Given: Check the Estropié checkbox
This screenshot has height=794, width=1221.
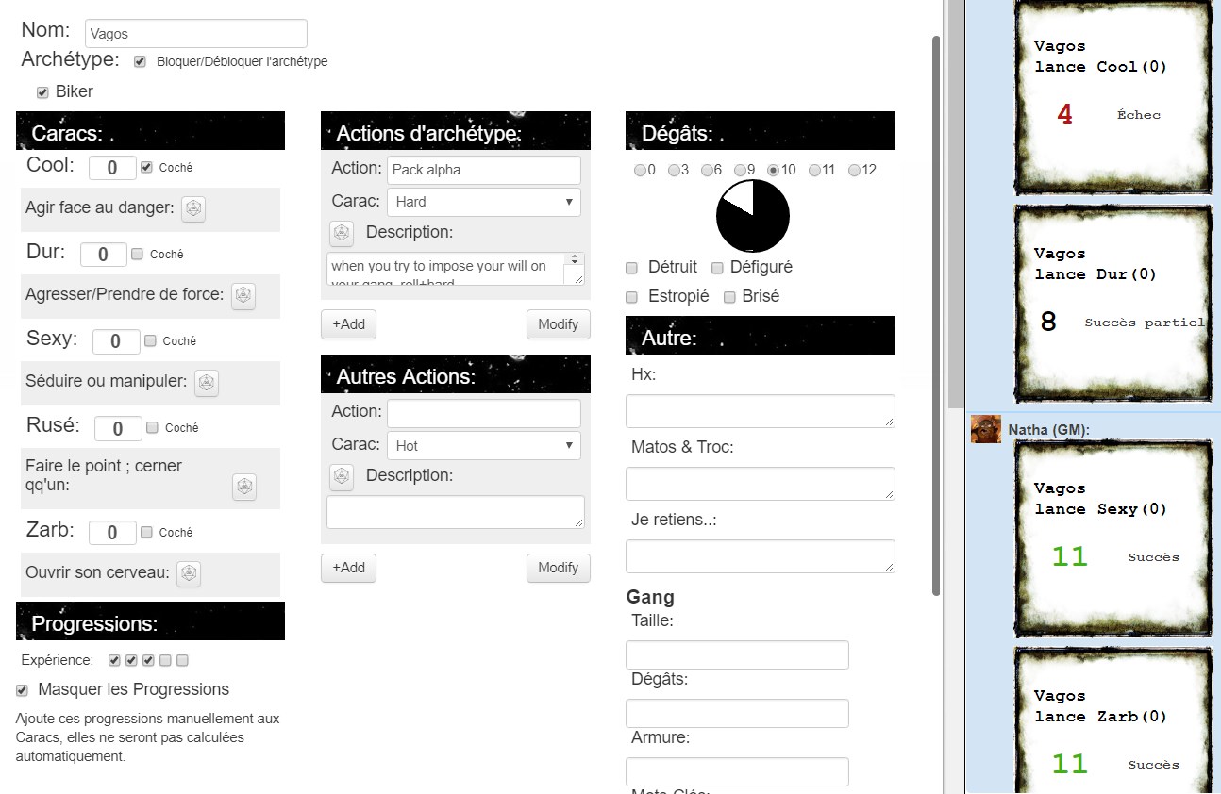Looking at the screenshot, I should pos(632,297).
